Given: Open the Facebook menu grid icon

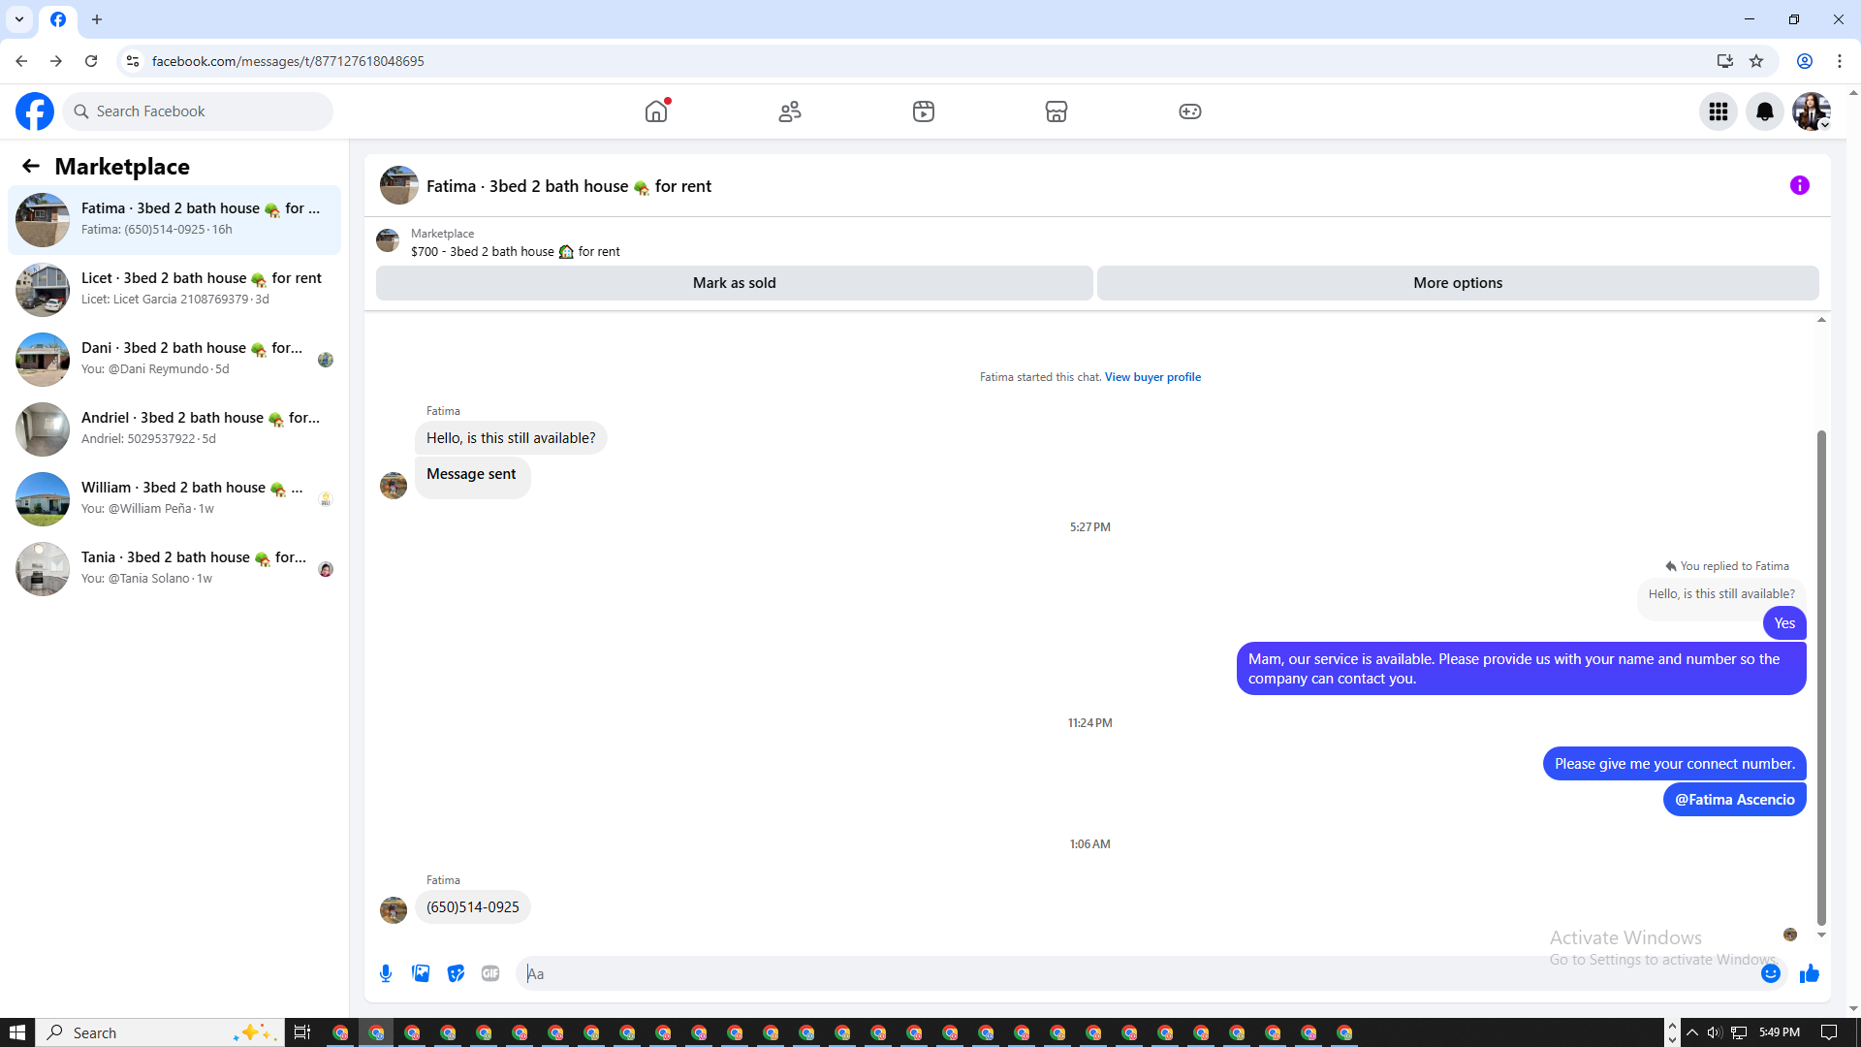Looking at the screenshot, I should [1719, 111].
